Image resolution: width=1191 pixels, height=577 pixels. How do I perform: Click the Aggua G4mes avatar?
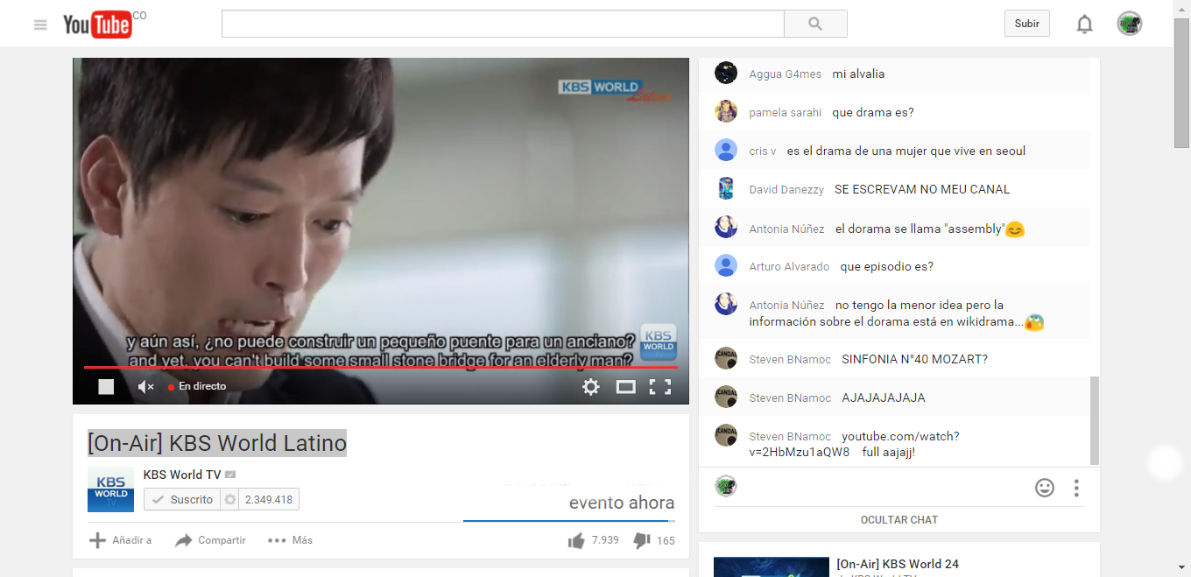click(726, 73)
